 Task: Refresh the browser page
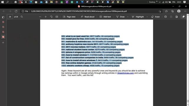[x=16, y=11]
